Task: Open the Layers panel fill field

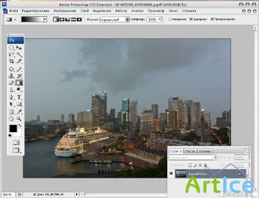Action: (242, 165)
